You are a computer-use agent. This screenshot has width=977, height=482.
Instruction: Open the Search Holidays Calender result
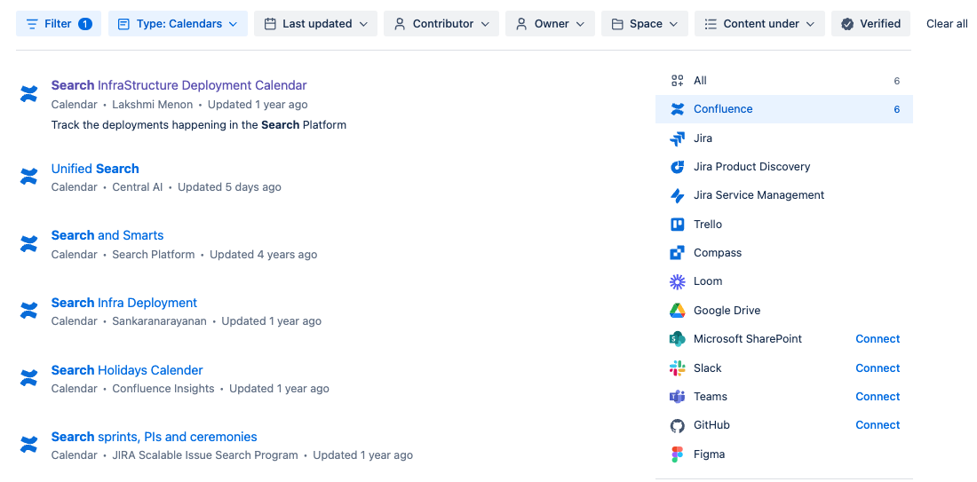coord(127,370)
